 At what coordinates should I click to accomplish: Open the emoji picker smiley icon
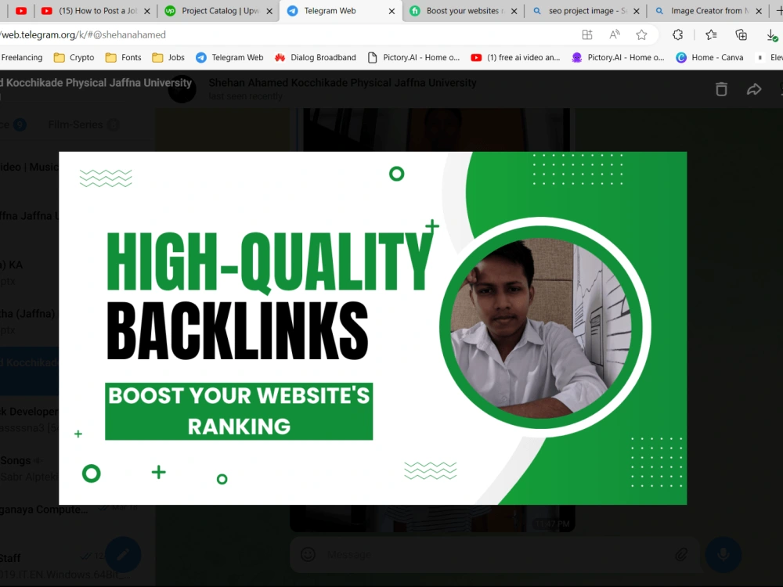[308, 554]
